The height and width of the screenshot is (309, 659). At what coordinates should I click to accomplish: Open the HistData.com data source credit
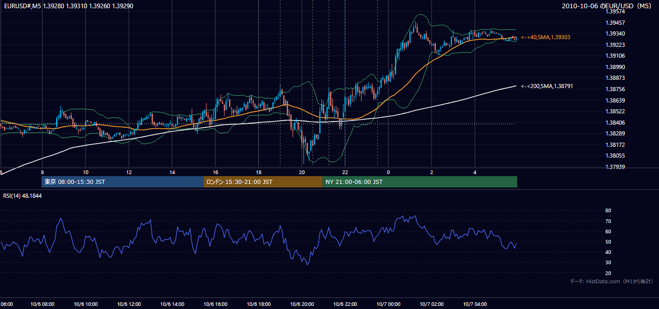(x=612, y=281)
